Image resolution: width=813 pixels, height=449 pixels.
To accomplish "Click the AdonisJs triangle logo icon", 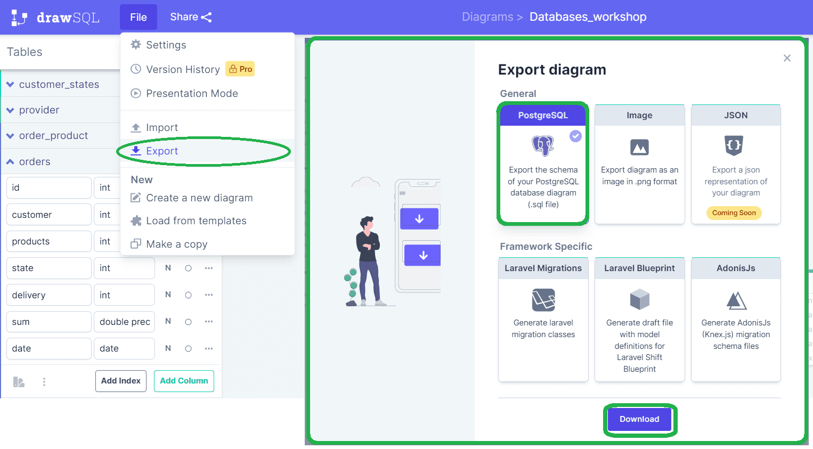I will click(x=736, y=300).
